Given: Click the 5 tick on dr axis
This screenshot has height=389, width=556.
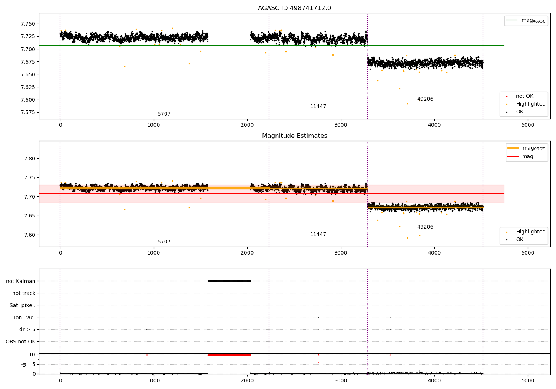Looking at the screenshot, I should (34, 364).
